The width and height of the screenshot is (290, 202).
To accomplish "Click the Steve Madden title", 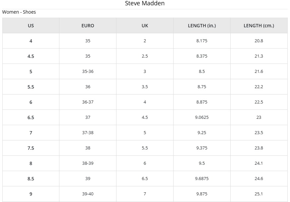I will point(145,3).
